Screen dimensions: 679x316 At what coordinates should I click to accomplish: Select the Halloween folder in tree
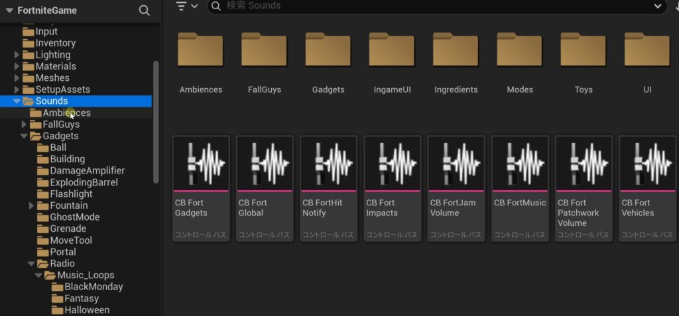tap(86, 310)
